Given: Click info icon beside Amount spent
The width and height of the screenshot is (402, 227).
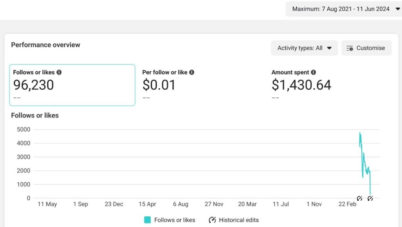Looking at the screenshot, I should [313, 72].
